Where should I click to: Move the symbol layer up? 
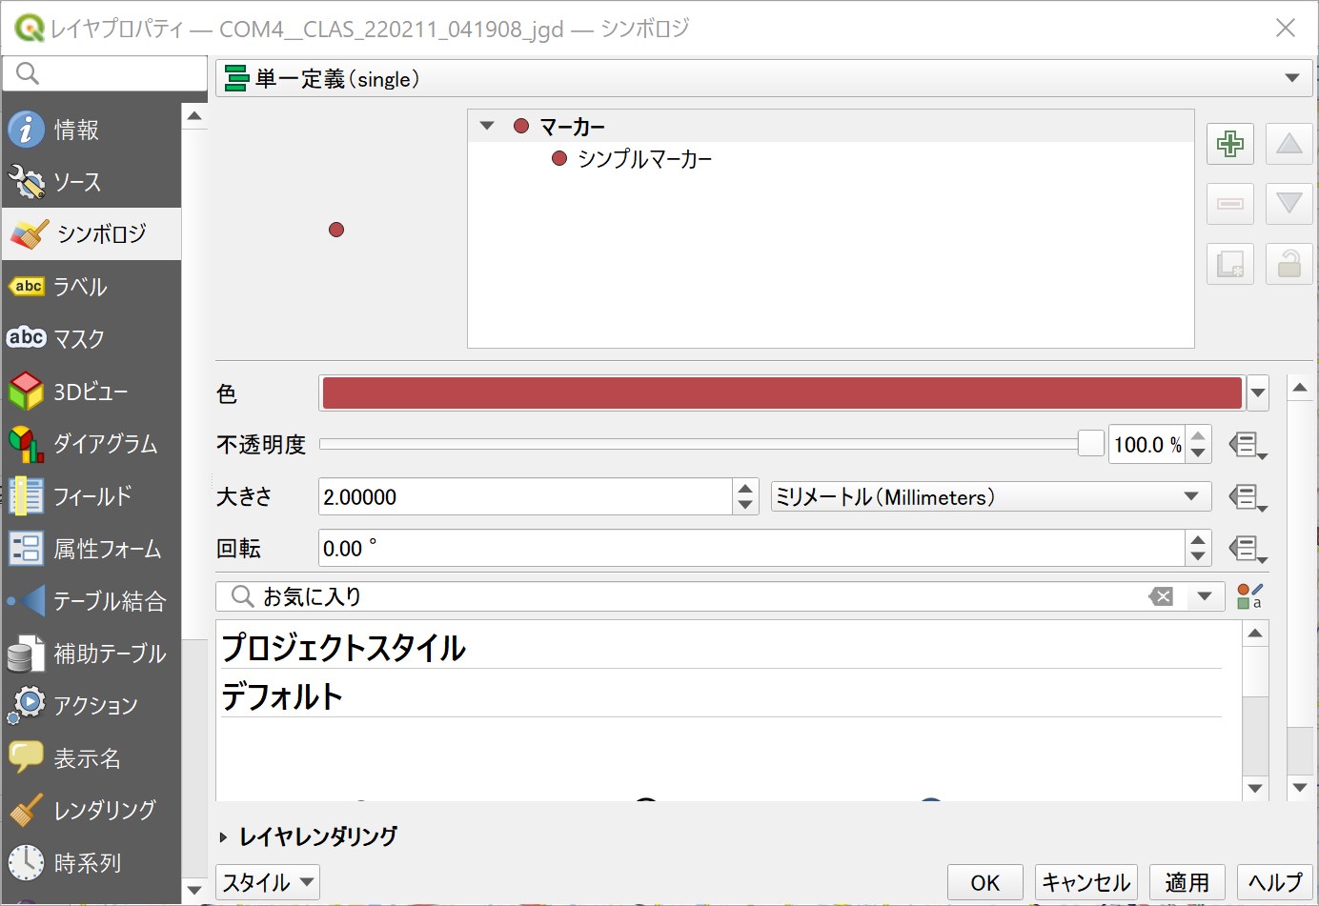coord(1289,144)
